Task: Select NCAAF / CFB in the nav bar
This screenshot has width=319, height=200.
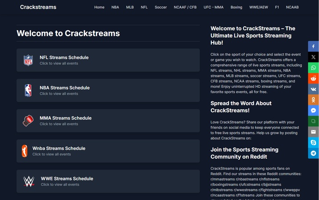Action: pyautogui.click(x=185, y=7)
